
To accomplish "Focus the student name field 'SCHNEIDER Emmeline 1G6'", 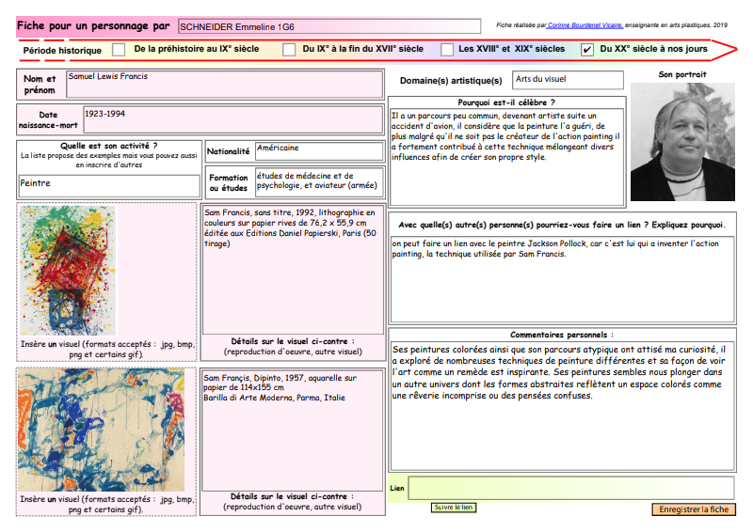I will tap(328, 25).
